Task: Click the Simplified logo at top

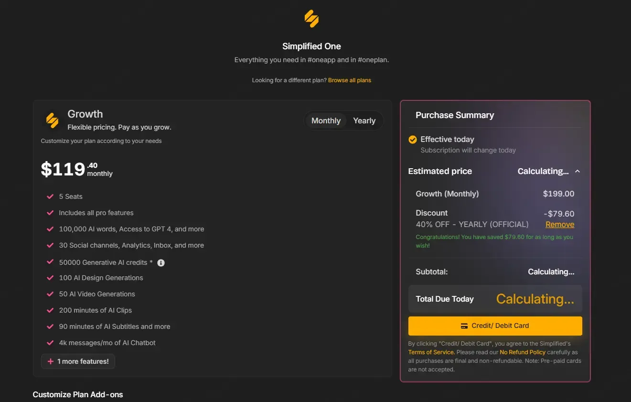Action: (x=311, y=19)
